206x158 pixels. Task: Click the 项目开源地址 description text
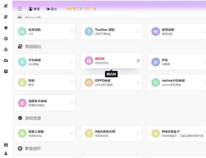point(103,34)
